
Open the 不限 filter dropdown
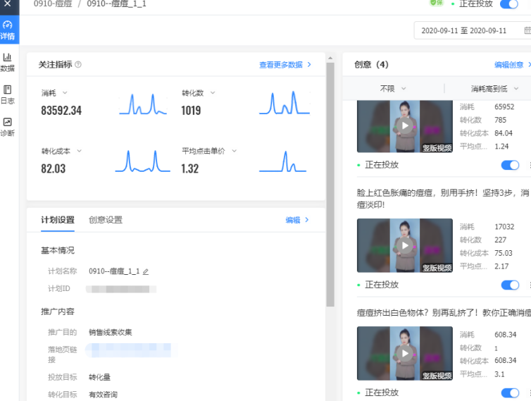point(393,89)
